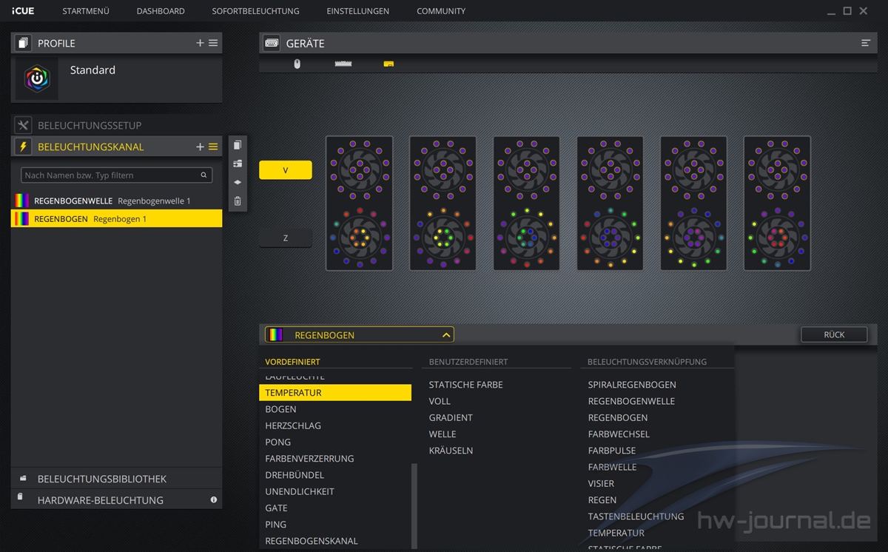The width and height of the screenshot is (888, 552).
Task: Choose the Kräuseln custom effect
Action: (x=451, y=450)
